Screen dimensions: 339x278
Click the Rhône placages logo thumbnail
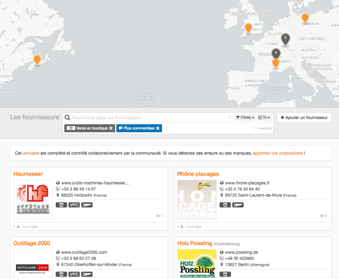point(197,199)
